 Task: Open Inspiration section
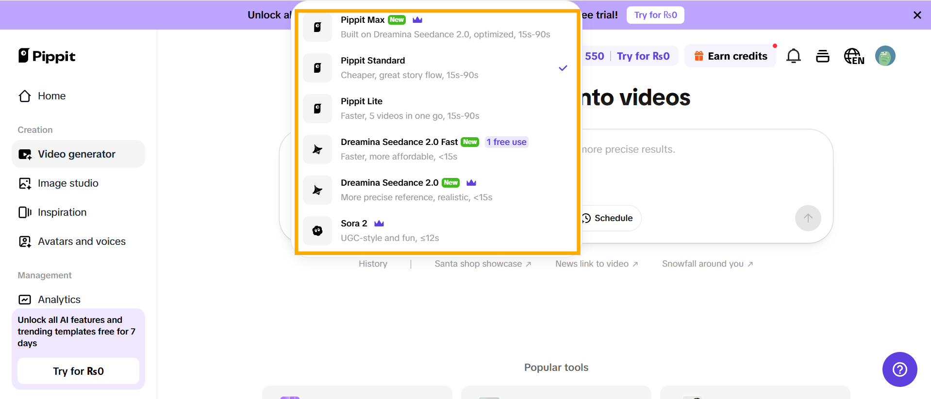pyautogui.click(x=78, y=212)
